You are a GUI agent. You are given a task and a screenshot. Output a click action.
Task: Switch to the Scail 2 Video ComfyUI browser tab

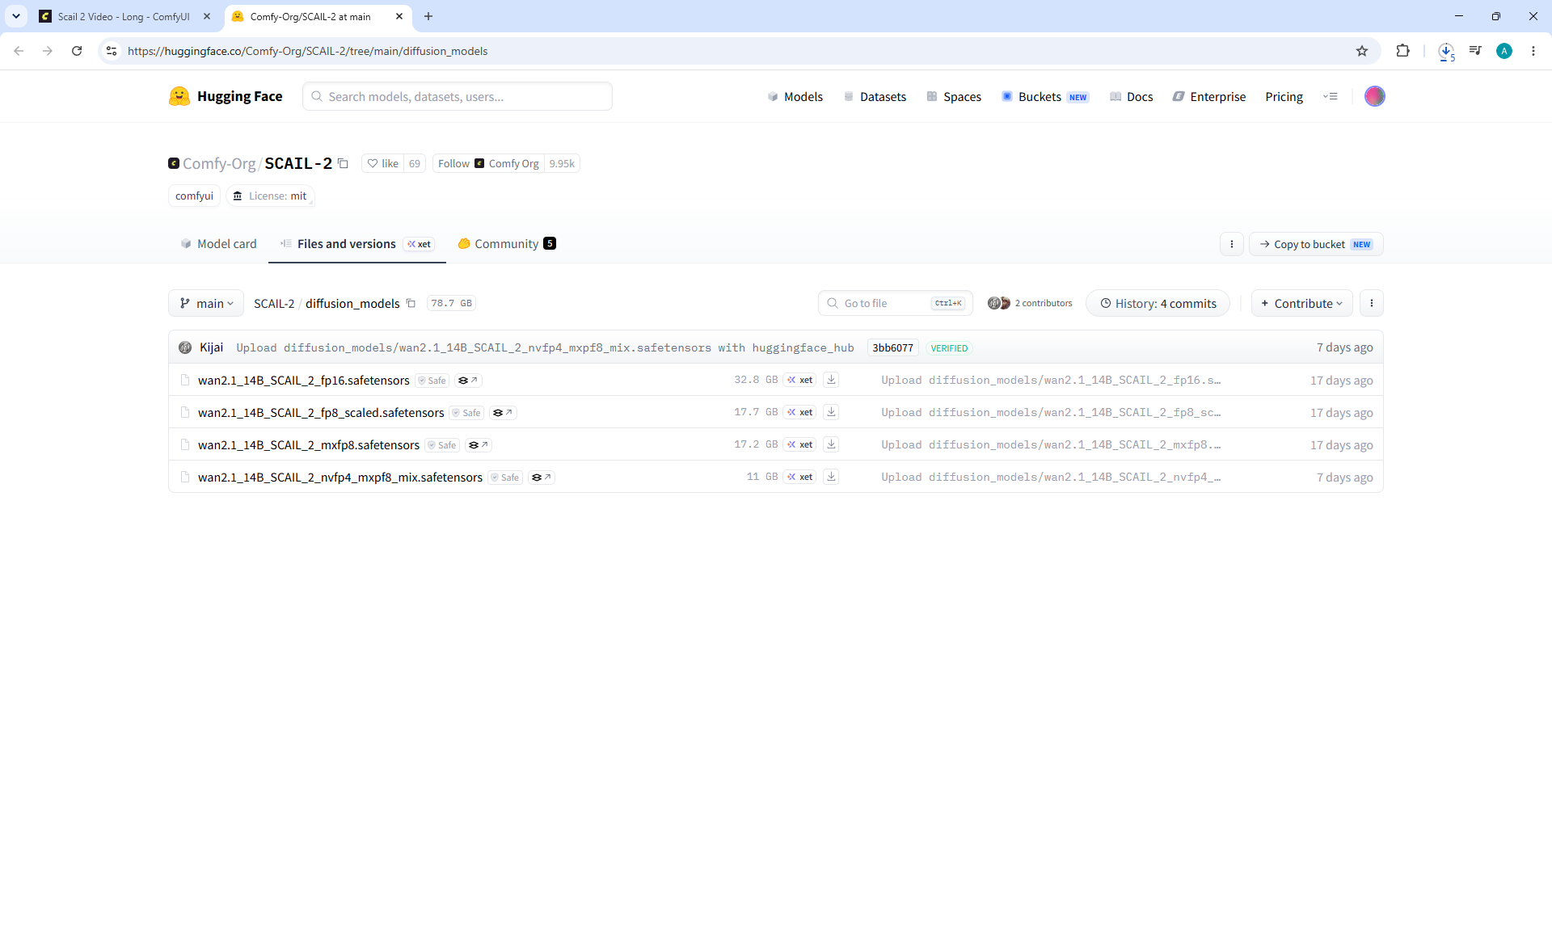(x=123, y=16)
